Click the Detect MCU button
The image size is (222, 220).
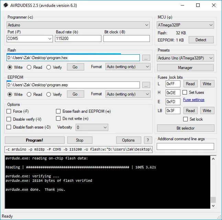(201, 40)
